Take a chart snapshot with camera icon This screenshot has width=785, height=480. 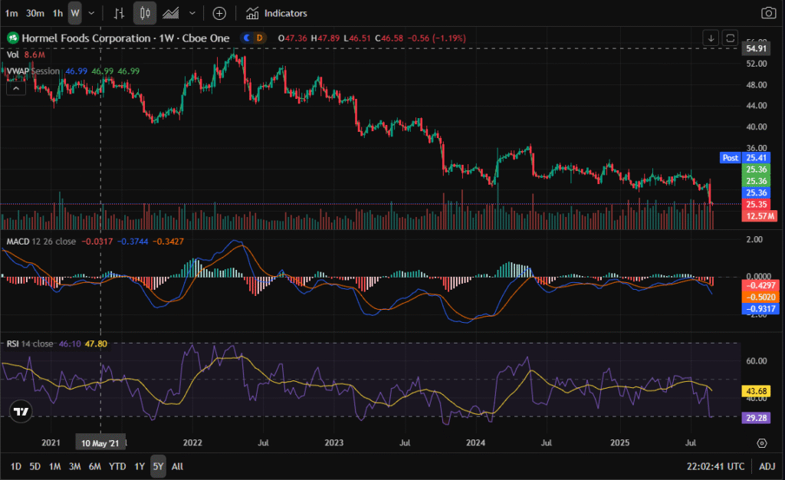[767, 13]
